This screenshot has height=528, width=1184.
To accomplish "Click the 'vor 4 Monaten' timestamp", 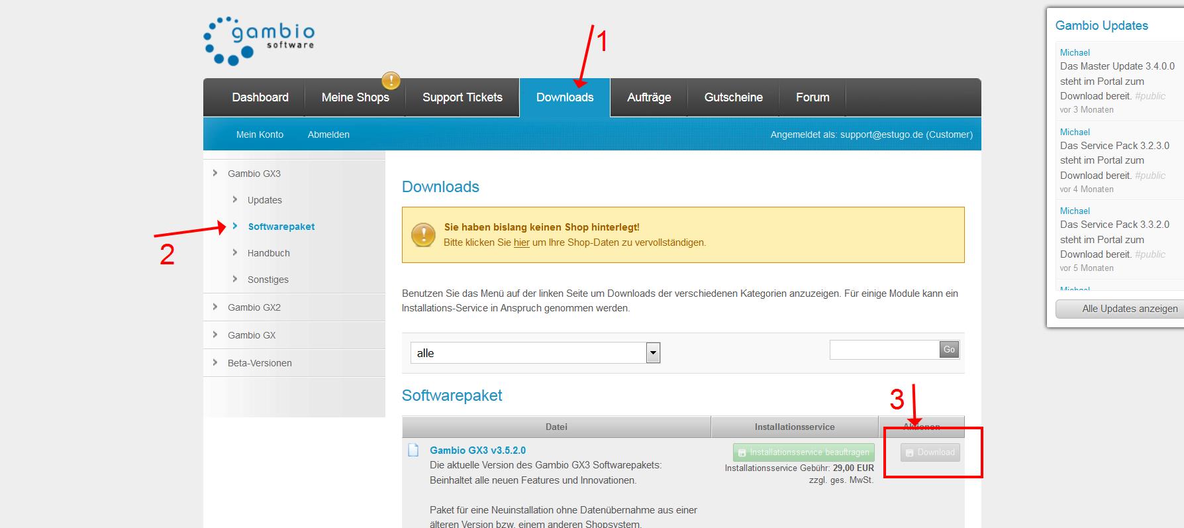I will click(x=1087, y=189).
